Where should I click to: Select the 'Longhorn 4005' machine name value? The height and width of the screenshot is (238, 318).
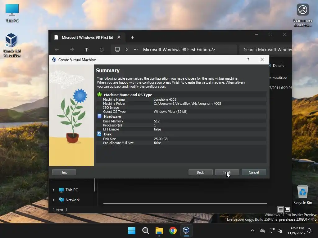[x=165, y=99]
